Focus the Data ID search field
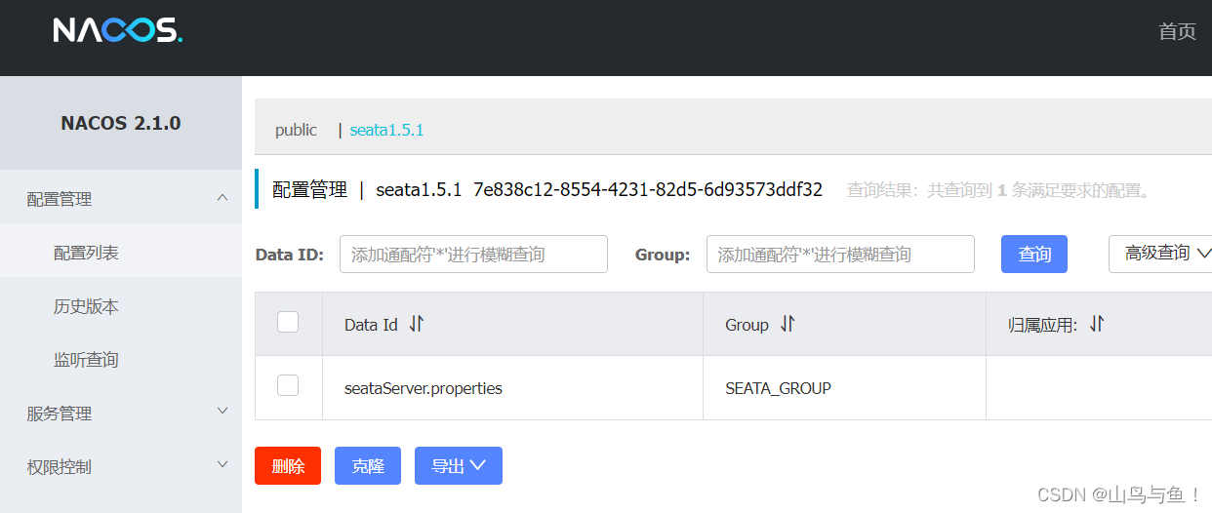This screenshot has height=513, width=1212. pos(473,254)
